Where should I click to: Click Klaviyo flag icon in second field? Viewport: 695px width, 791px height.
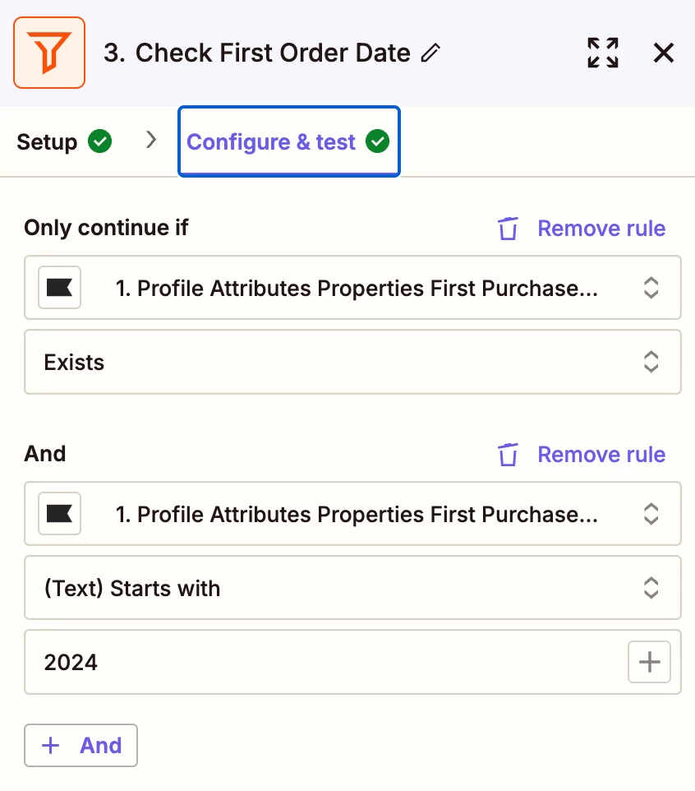[x=59, y=514]
